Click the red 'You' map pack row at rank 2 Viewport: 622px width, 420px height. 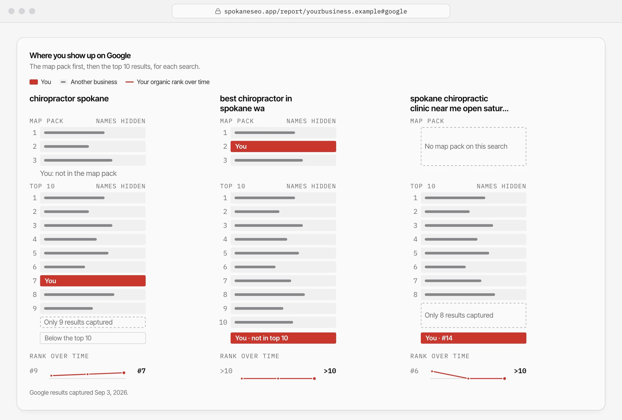[283, 147]
